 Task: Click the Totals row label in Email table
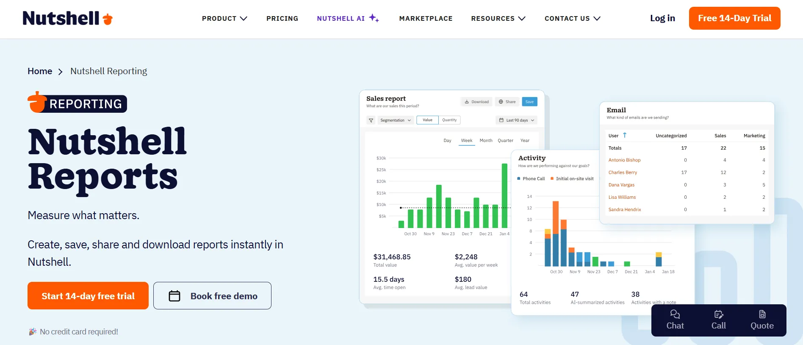point(615,148)
